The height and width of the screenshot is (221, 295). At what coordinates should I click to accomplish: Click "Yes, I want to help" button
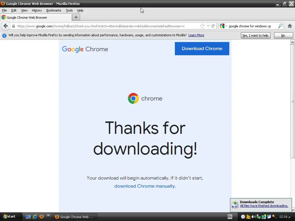pos(256,35)
